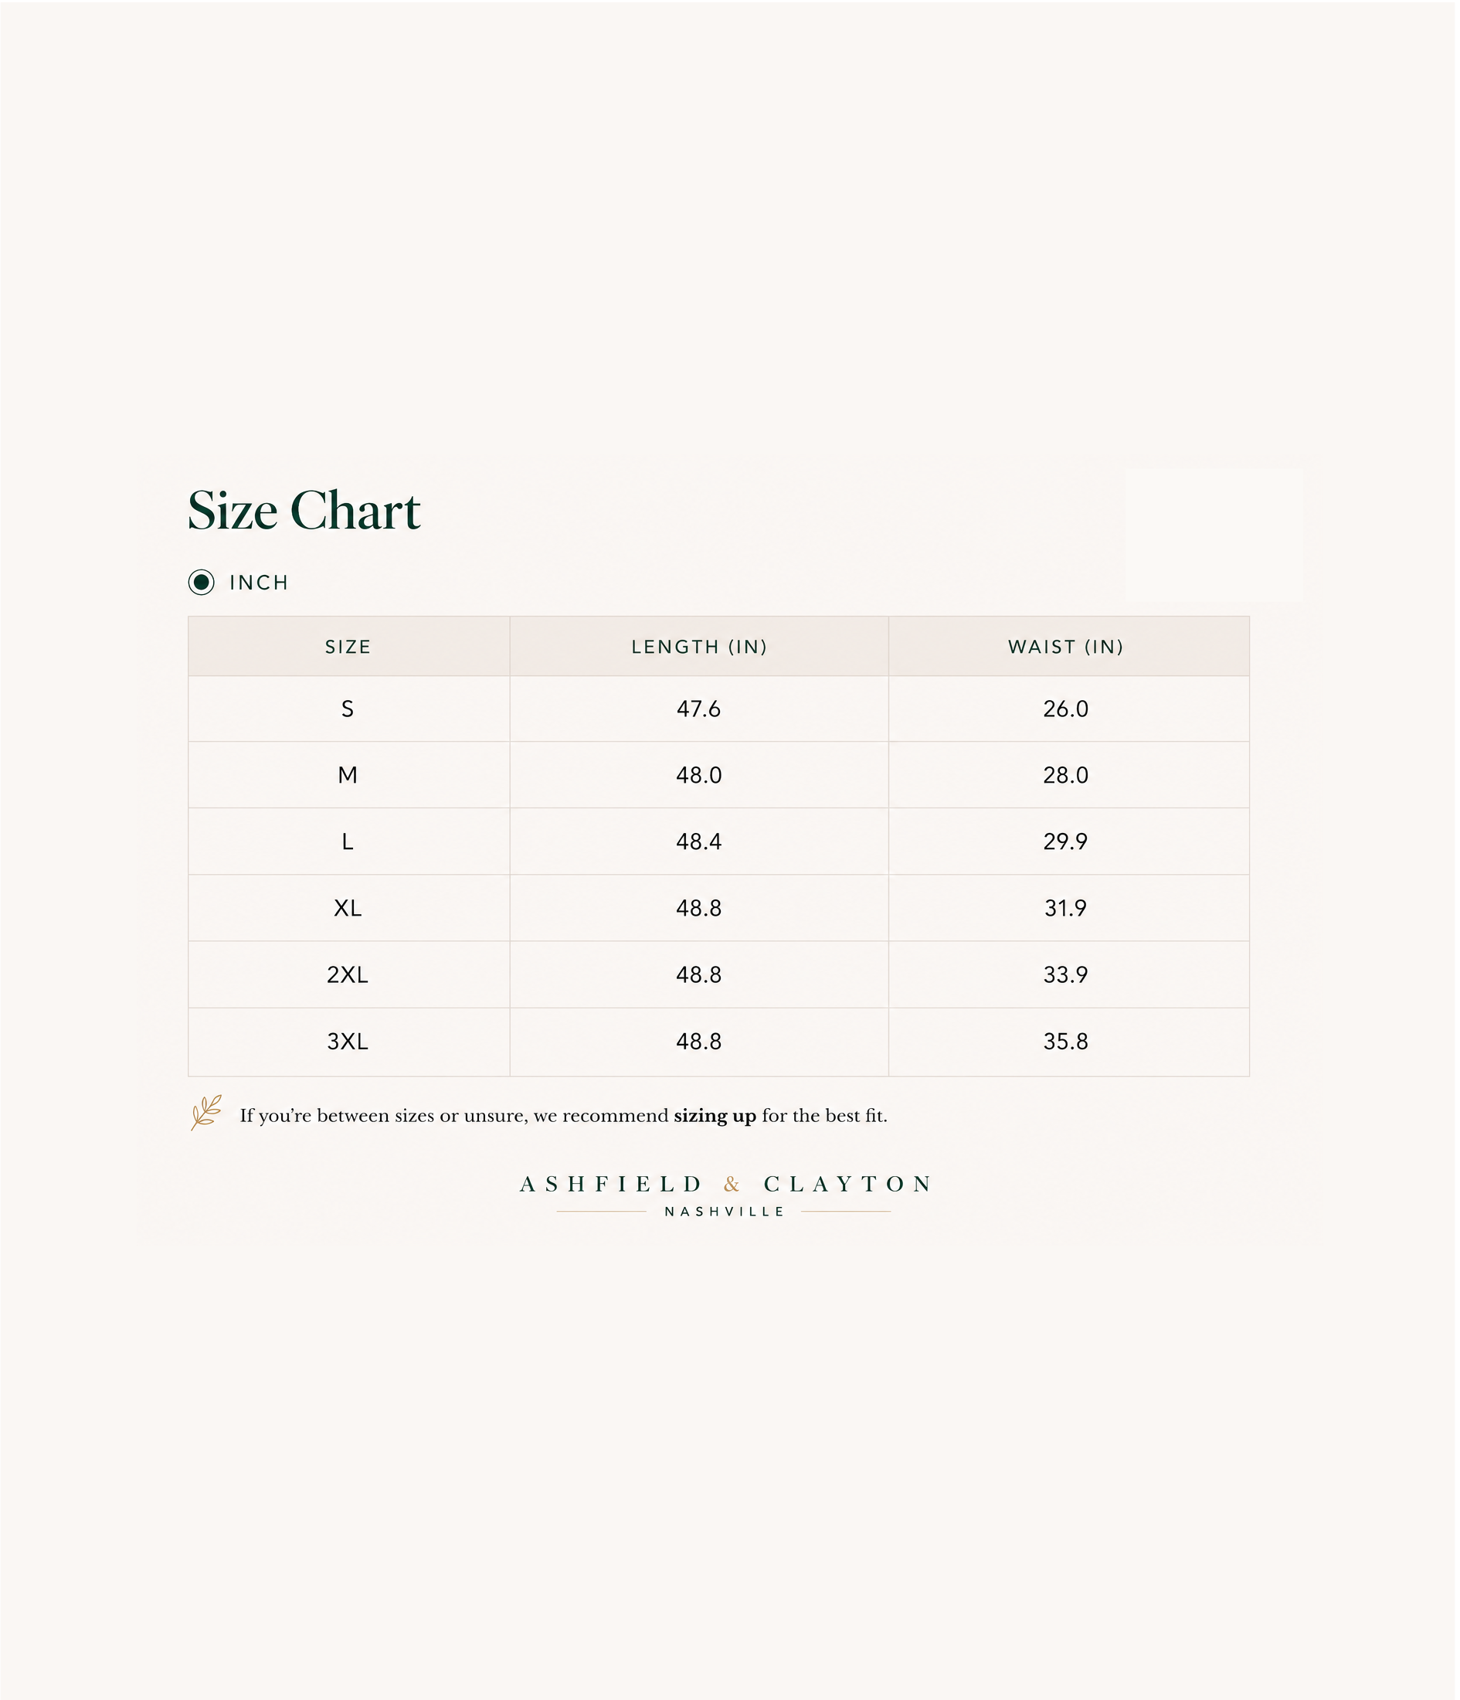
Task: Click the ampersand in the brand name
Action: pos(732,1184)
